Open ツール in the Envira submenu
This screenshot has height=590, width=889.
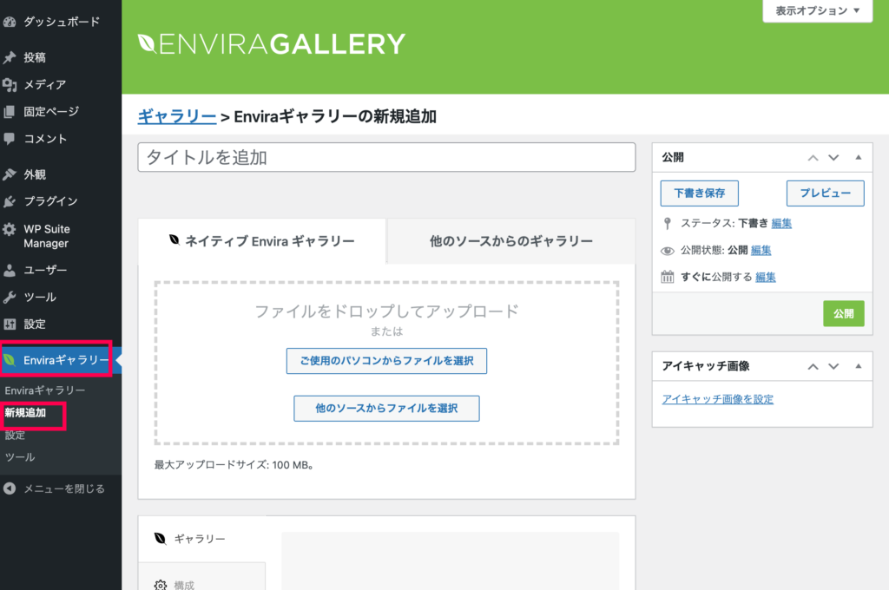pyautogui.click(x=20, y=456)
